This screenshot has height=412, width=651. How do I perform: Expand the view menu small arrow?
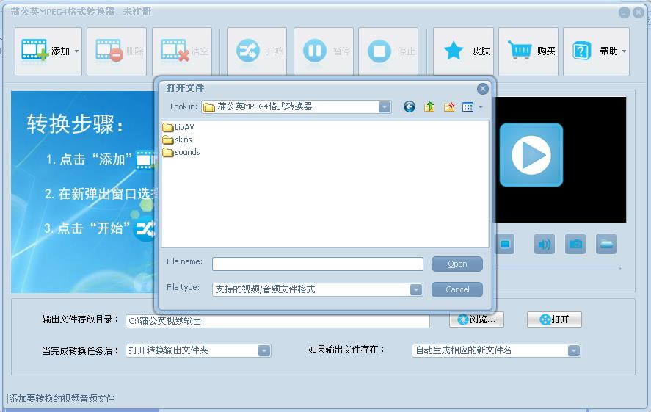pyautogui.click(x=481, y=107)
